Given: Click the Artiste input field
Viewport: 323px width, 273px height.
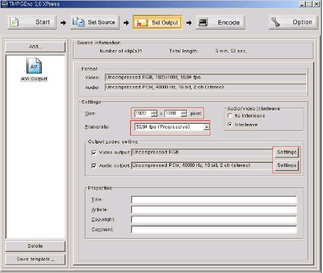Looking at the screenshot, I should coord(214,209).
